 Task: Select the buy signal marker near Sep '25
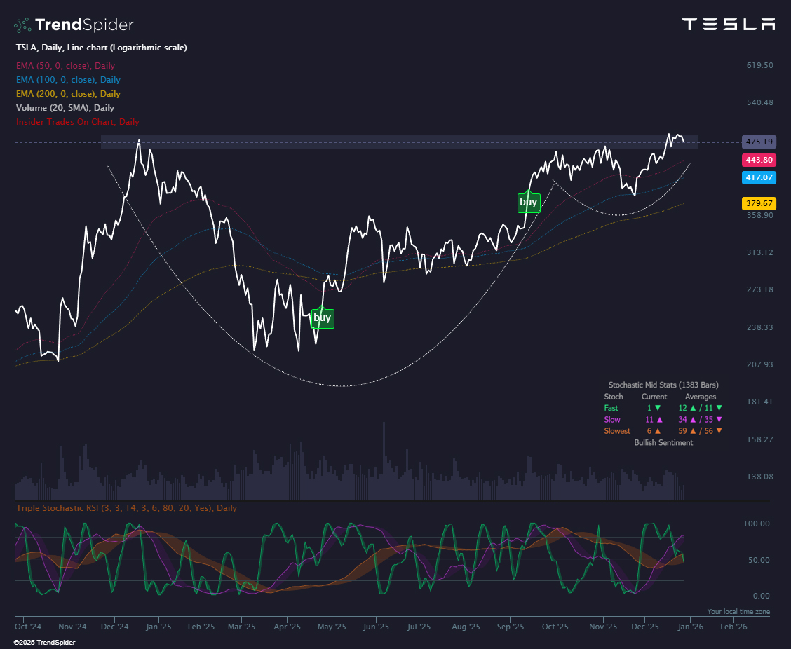click(x=529, y=202)
